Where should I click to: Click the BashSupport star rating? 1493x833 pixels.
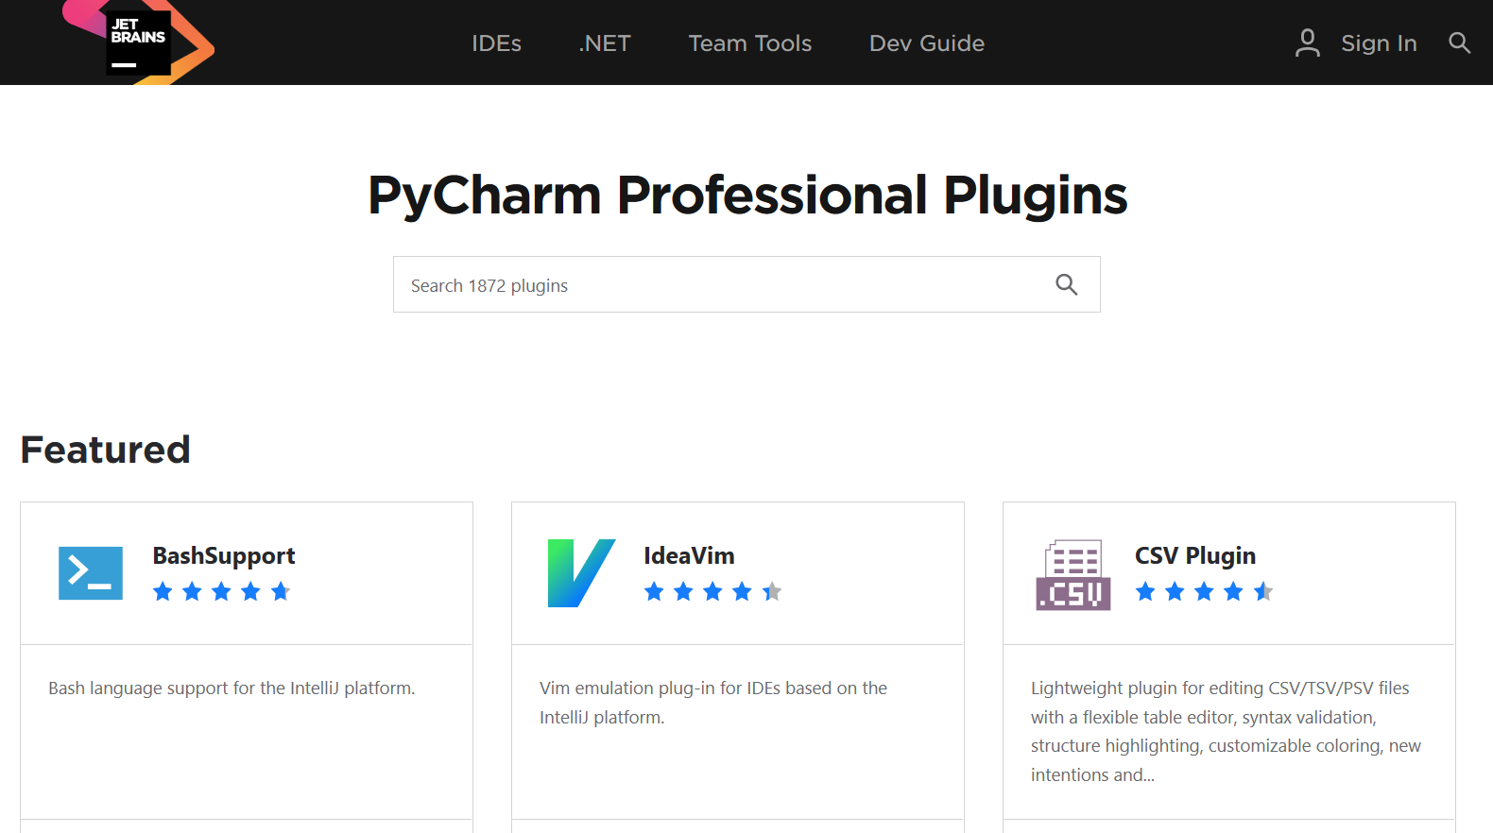pyautogui.click(x=221, y=592)
